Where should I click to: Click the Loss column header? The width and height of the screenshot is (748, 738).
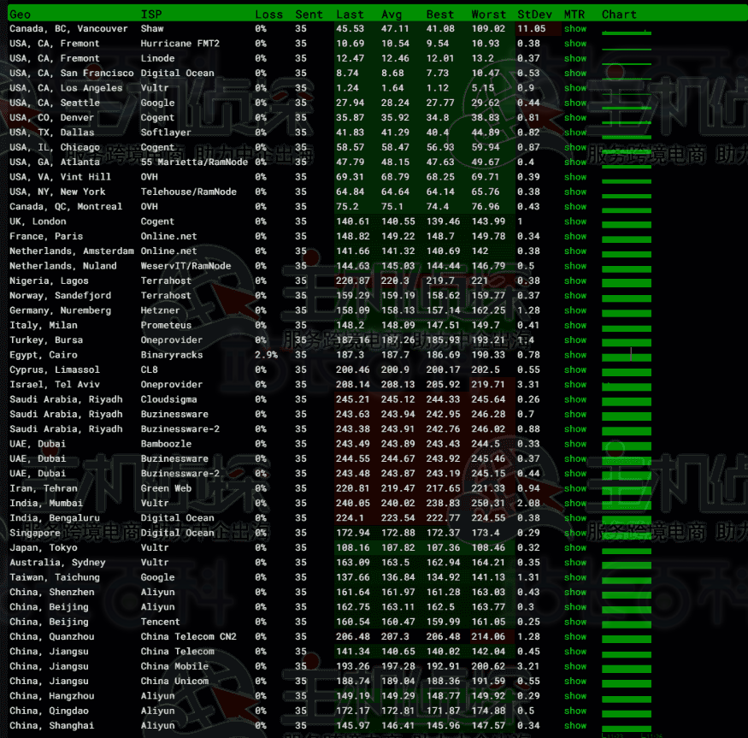(x=268, y=15)
